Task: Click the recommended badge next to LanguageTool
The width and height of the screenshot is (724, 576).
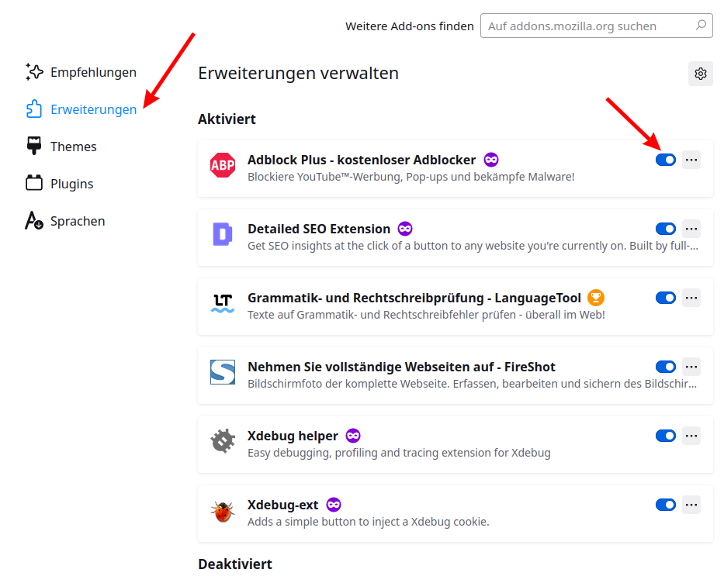Action: tap(595, 298)
